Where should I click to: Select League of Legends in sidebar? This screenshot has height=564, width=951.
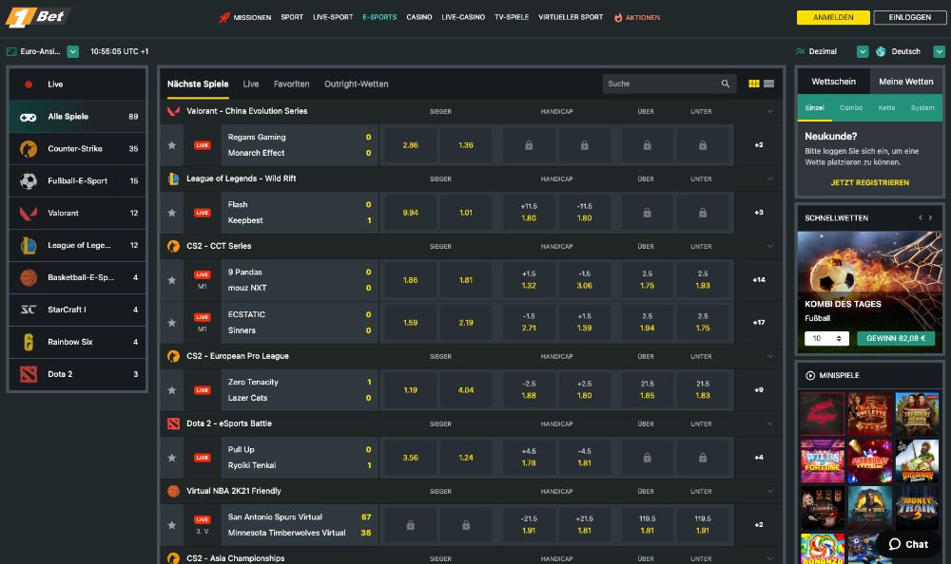pos(78,245)
